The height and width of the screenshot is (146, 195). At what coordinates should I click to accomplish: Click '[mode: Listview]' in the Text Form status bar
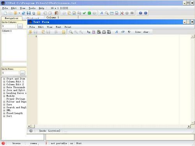50,131
